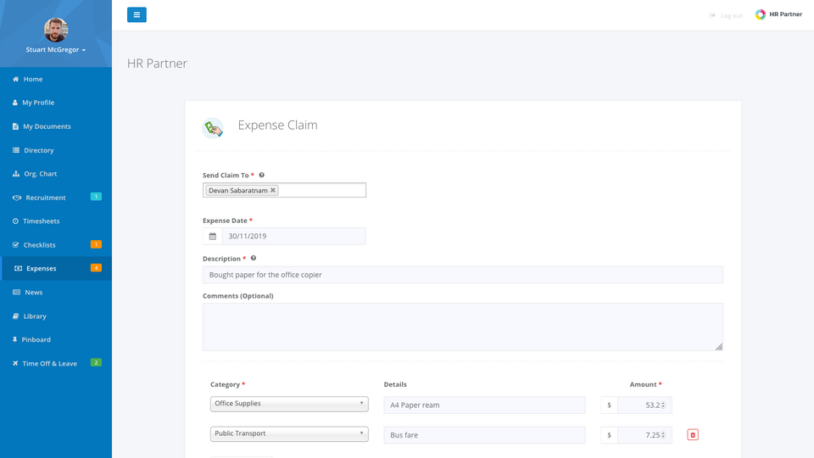This screenshot has width=814, height=458.
Task: Click the Directory list icon
Action: pos(16,150)
